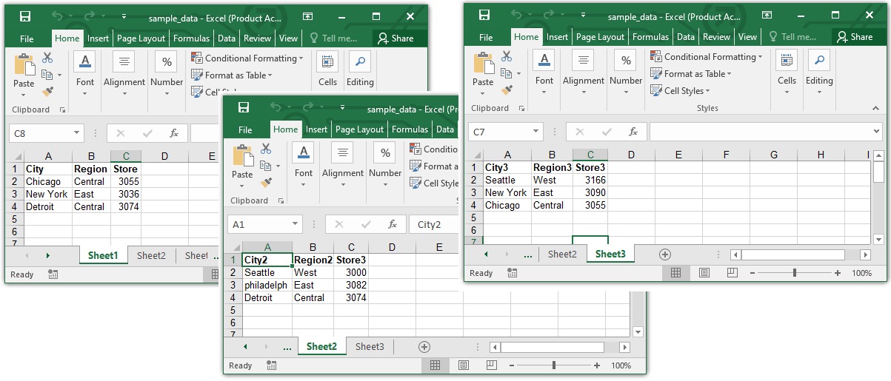This screenshot has height=381, width=891.
Task: Click the macro record icon beside Ready, rightmost window
Action: [x=512, y=273]
